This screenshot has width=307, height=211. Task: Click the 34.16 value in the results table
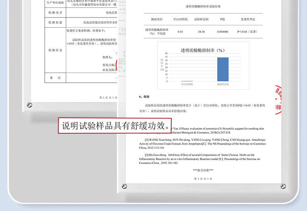point(201,32)
